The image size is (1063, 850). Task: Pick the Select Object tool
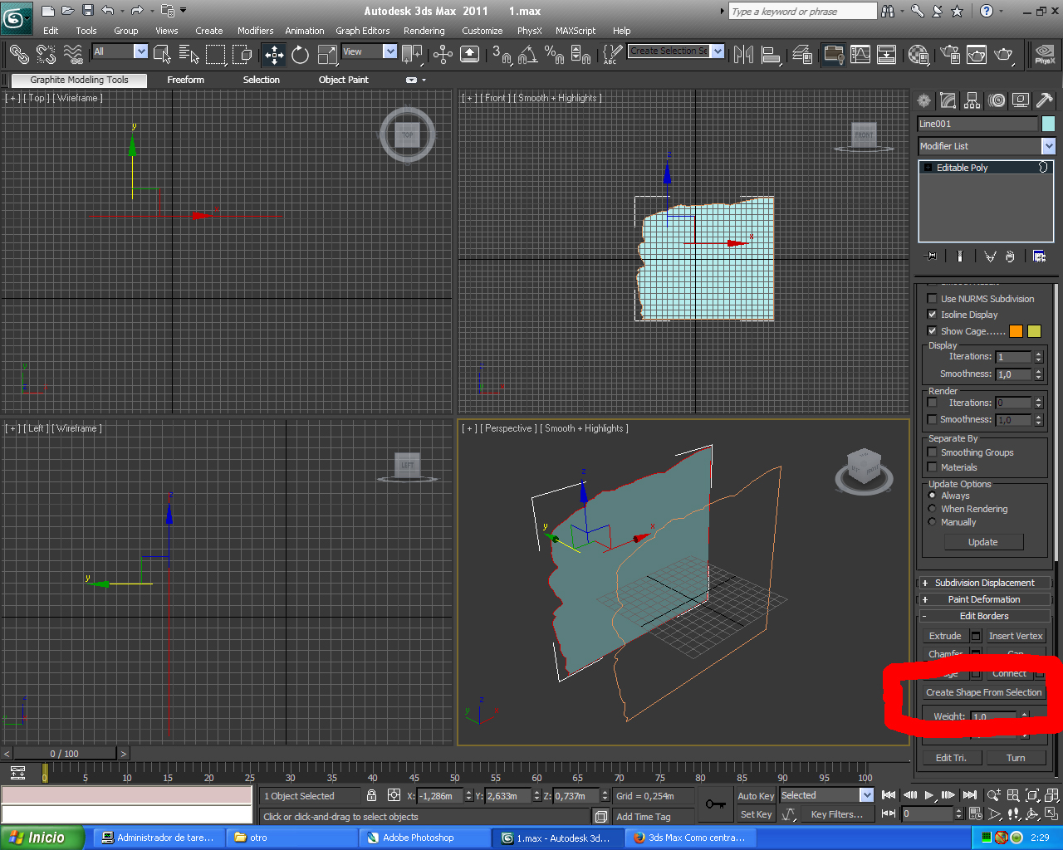[x=163, y=55]
